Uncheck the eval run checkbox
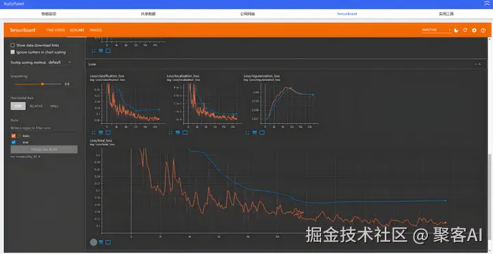This screenshot has height=254, width=493. click(x=13, y=142)
